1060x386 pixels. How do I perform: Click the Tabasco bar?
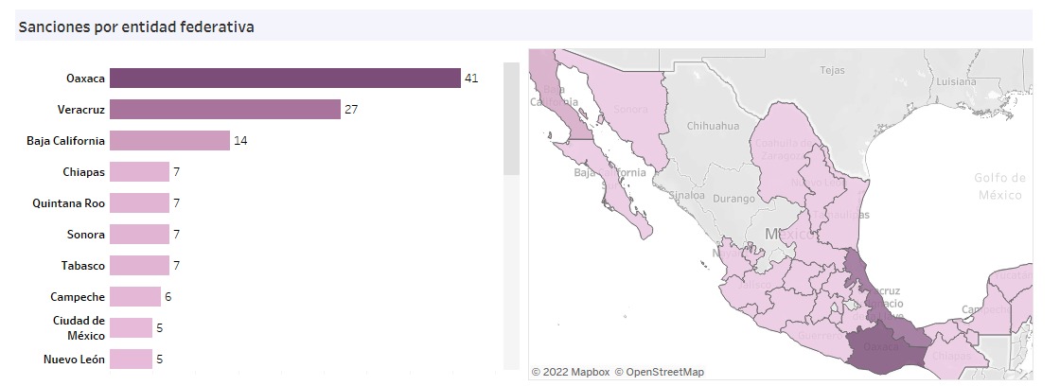coord(139,265)
